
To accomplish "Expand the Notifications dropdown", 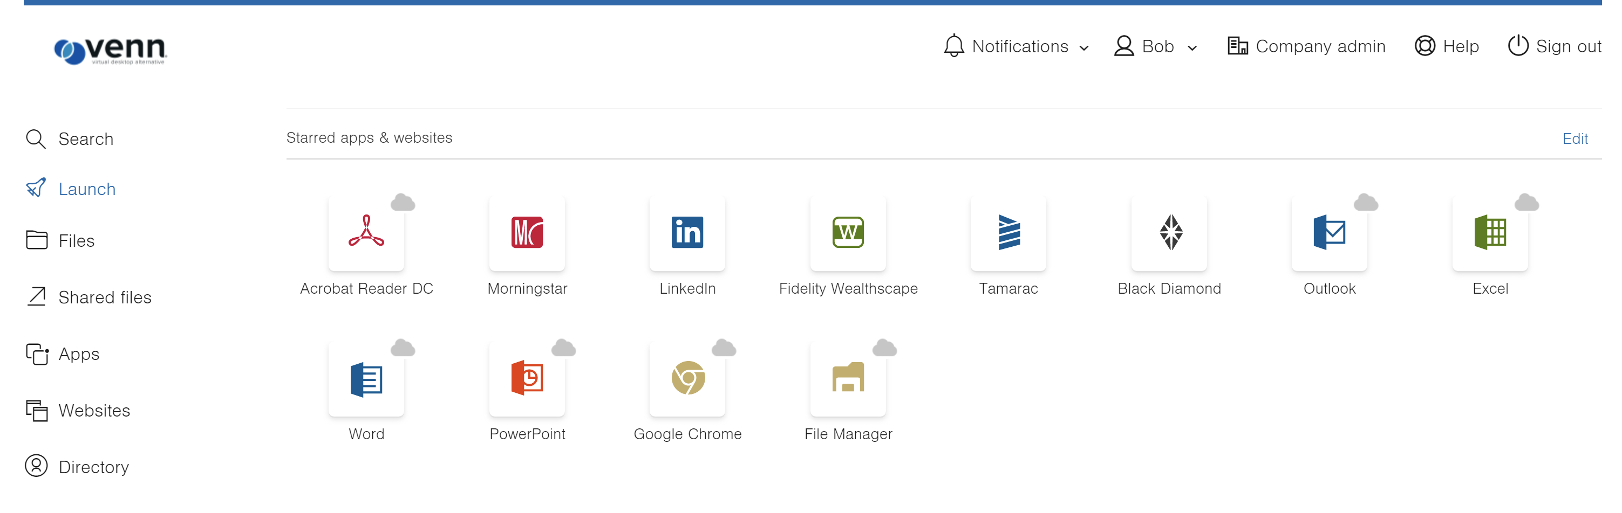I will pos(1016,46).
